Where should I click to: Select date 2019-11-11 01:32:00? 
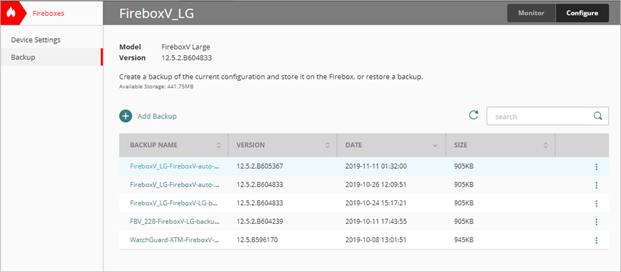point(376,166)
